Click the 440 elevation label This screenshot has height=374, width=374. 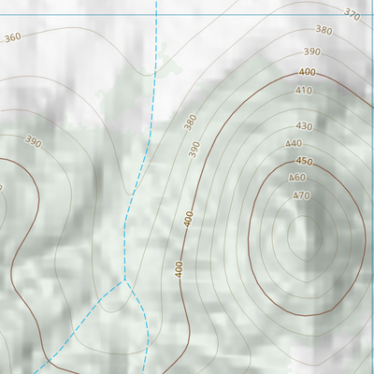click(x=294, y=143)
